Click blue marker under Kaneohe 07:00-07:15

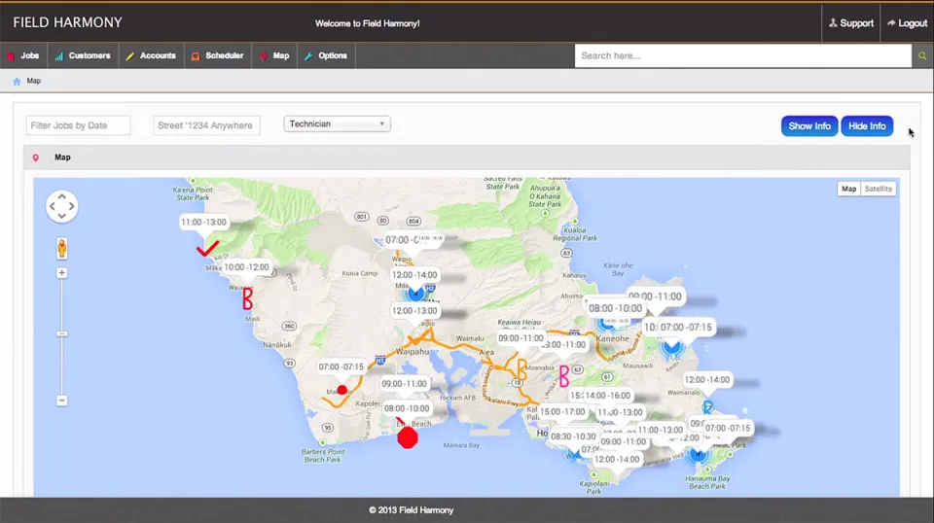672,347
